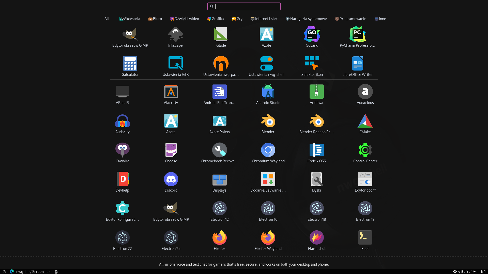The height and width of the screenshot is (274, 488).
Task: Filter by Narzędzia systemowe category
Action: [x=306, y=19]
